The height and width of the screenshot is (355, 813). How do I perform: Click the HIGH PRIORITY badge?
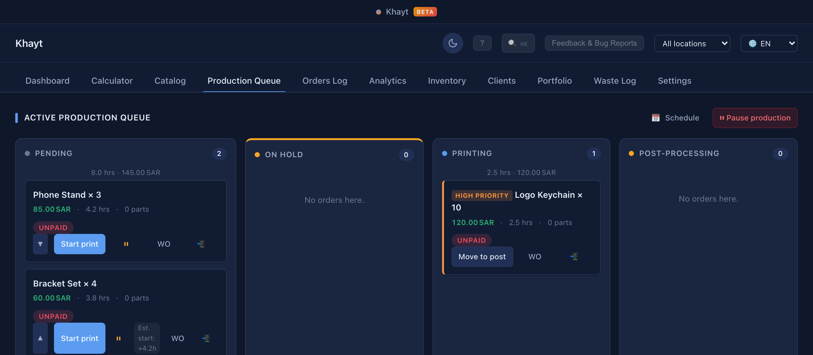click(x=481, y=196)
